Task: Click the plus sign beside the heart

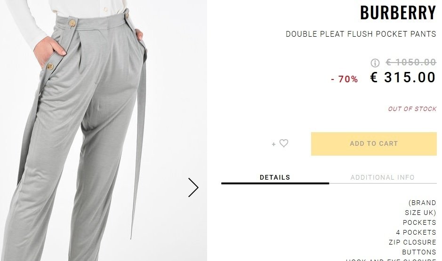Action: [x=273, y=144]
